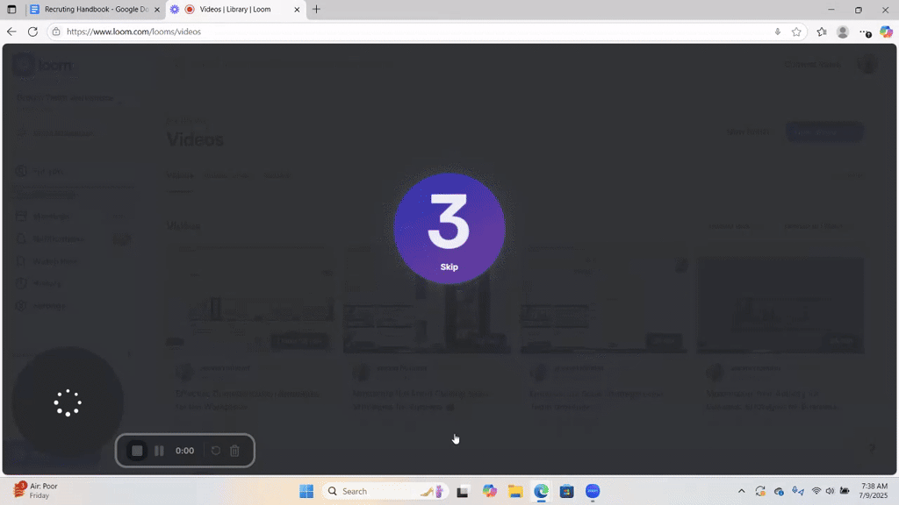Open Zoom app from taskbar
Screen dimensions: 899x505
(593, 491)
